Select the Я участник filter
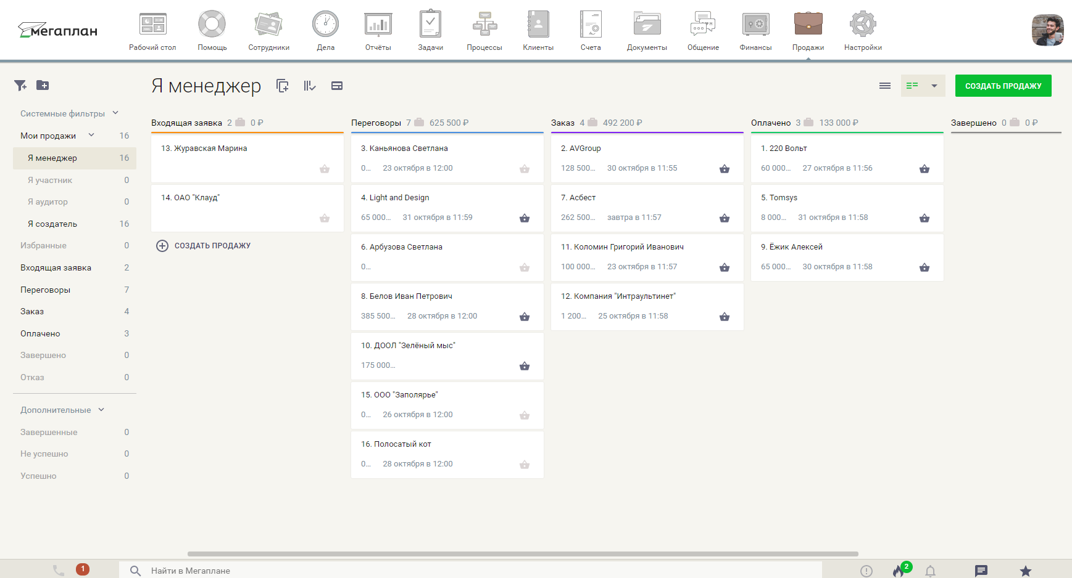Image resolution: width=1072 pixels, height=578 pixels. point(75,180)
